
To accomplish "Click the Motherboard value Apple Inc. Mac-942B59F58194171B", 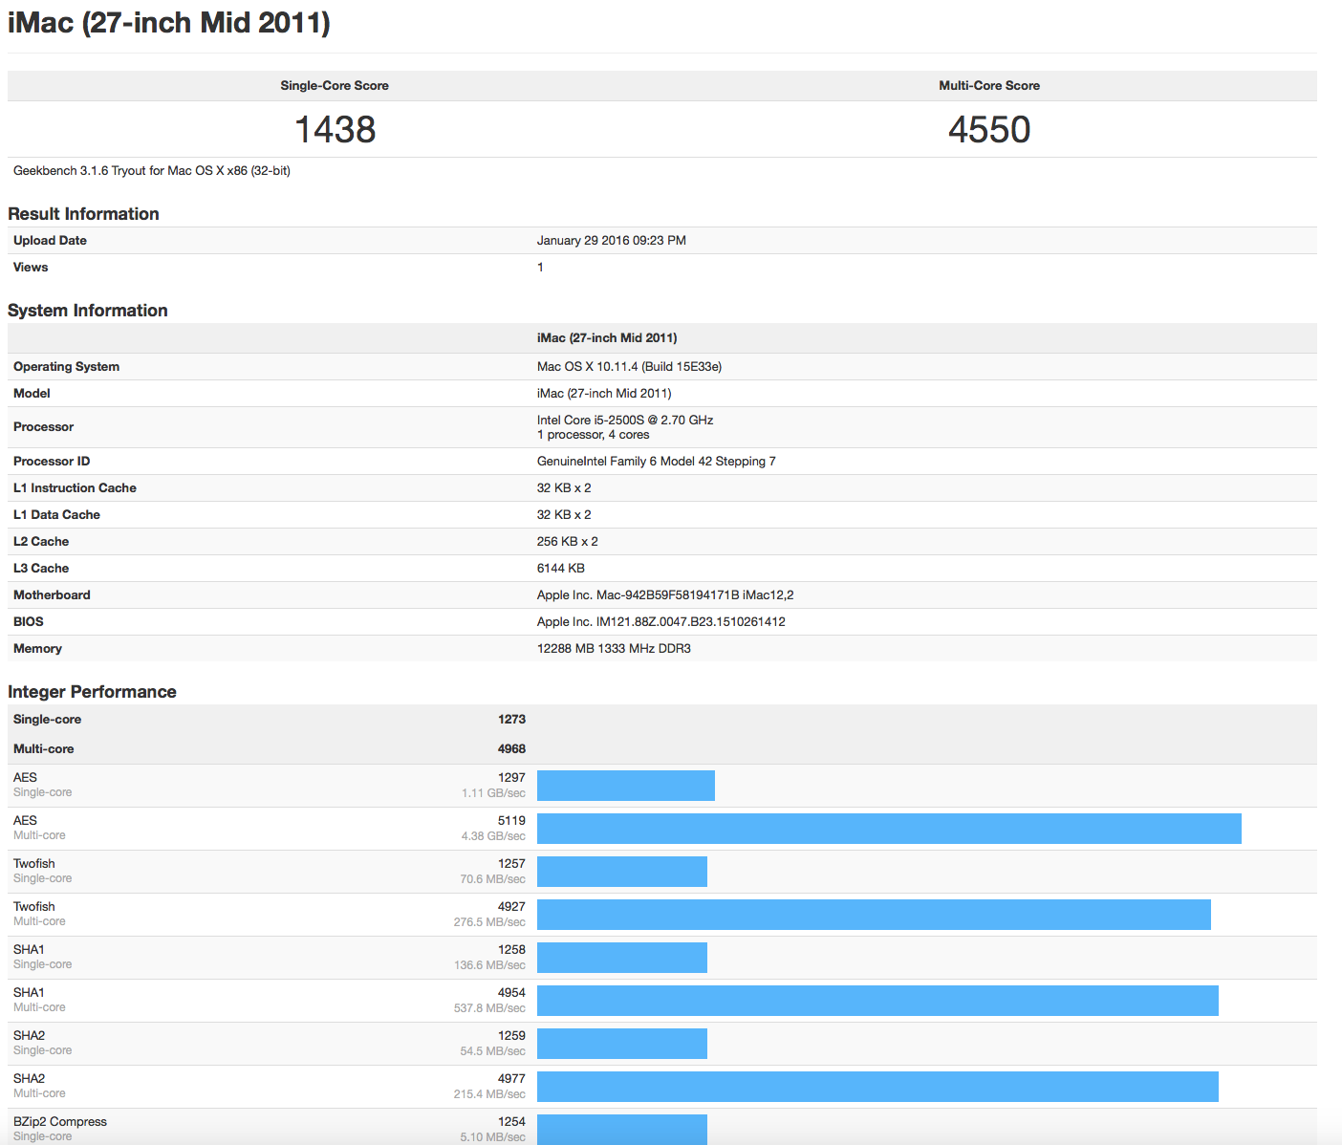I will point(665,595).
